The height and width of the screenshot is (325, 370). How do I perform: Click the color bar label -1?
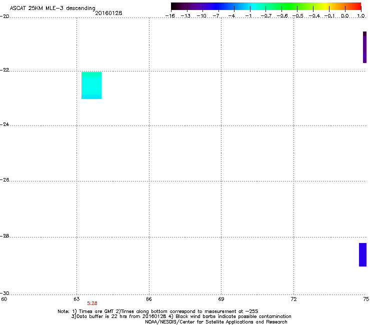[x=248, y=16]
